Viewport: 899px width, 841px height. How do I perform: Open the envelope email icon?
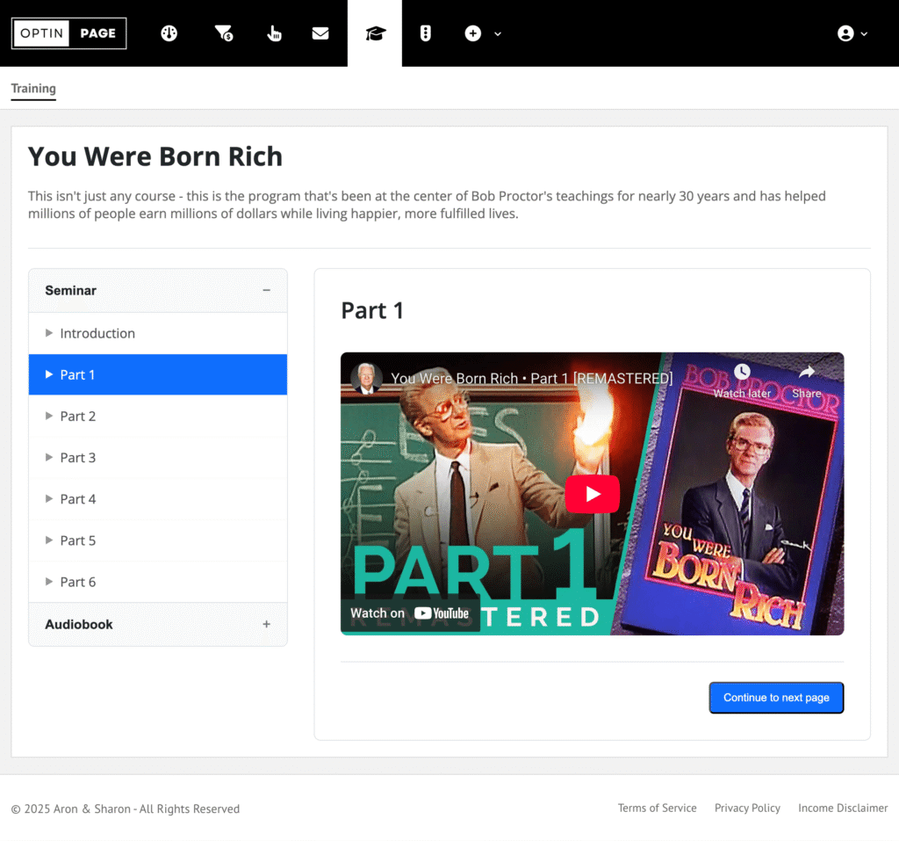(320, 33)
